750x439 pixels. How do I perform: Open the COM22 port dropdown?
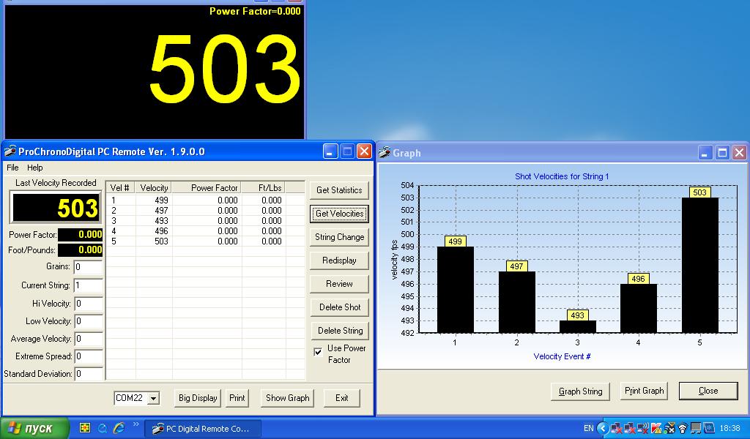[x=153, y=398]
